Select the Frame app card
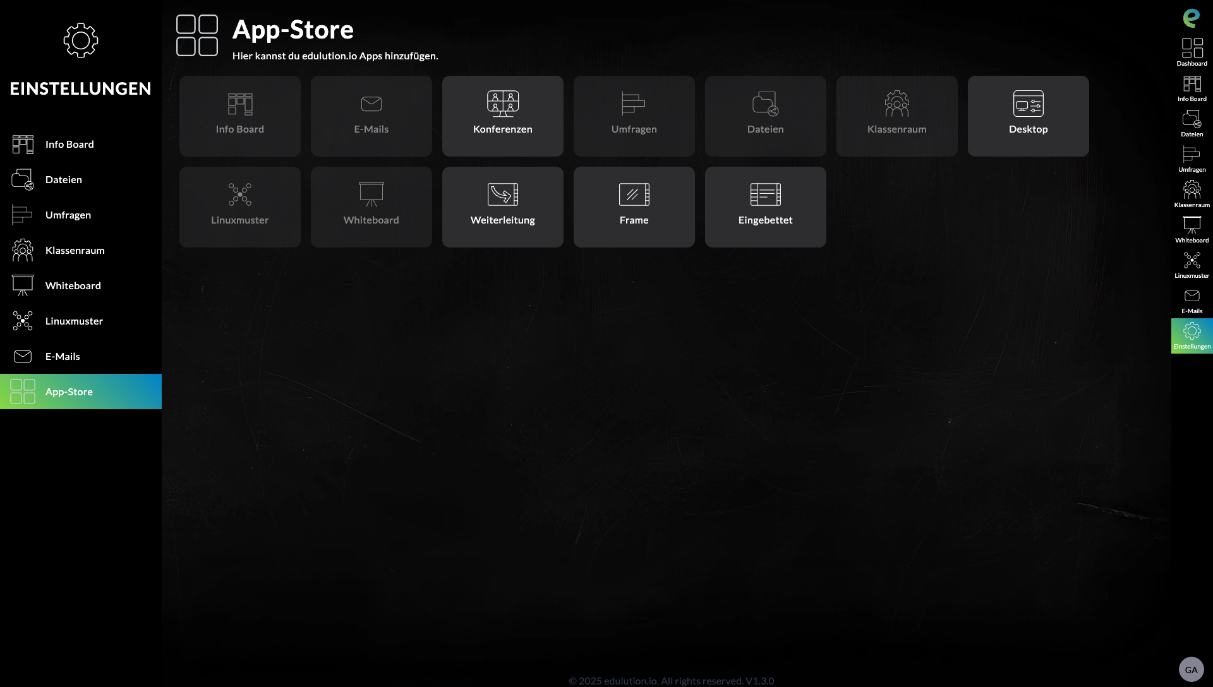Screen dimensions: 1213x687 pyautogui.click(x=634, y=207)
